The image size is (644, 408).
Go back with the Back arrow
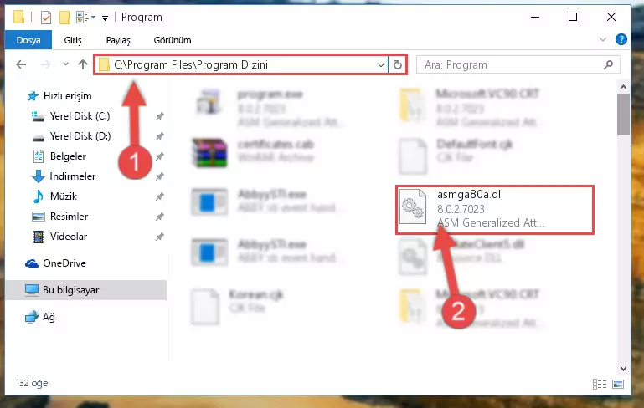pyautogui.click(x=21, y=64)
